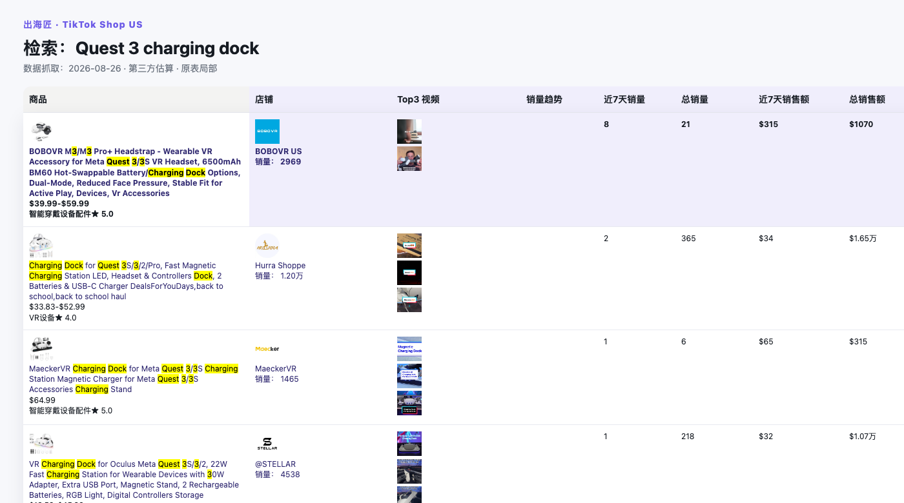
Task: Play the first BOBOVR US top video
Action: [409, 132]
